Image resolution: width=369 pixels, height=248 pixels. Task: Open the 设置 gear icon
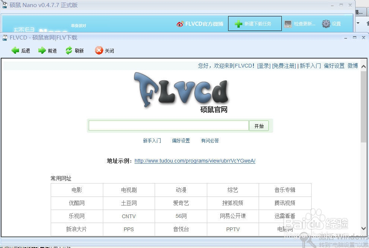coord(325,23)
